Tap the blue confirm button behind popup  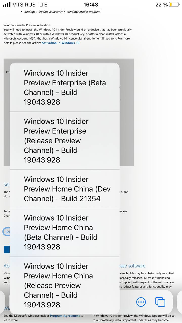(7, 249)
